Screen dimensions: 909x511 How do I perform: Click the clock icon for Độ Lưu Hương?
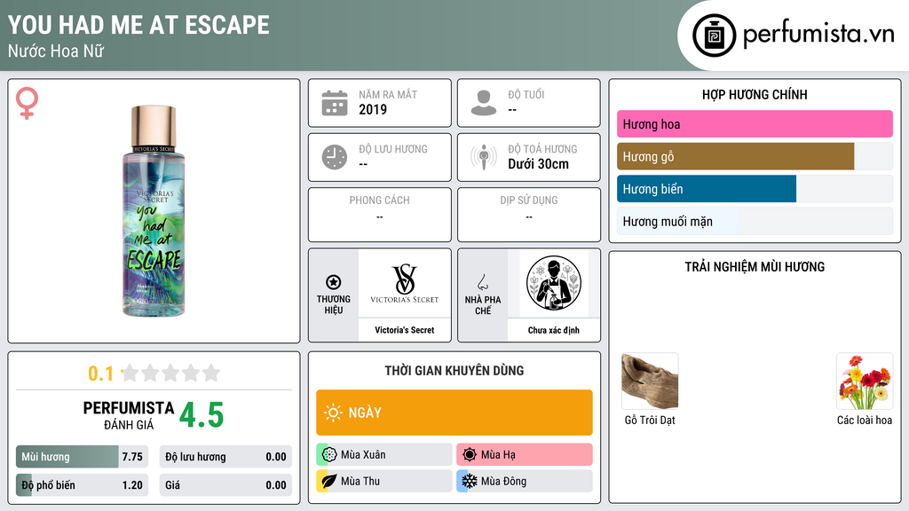(x=335, y=157)
